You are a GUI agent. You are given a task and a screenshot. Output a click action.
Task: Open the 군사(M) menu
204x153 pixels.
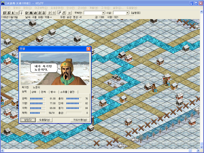click(82, 8)
